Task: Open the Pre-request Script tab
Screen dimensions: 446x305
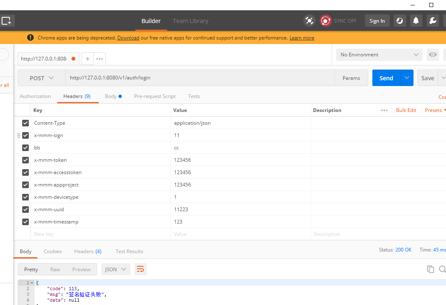Action: [x=155, y=96]
